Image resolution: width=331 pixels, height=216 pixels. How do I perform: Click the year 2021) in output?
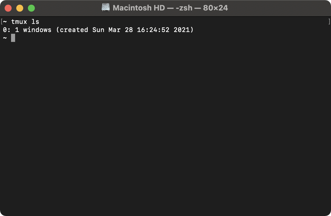click(x=184, y=30)
